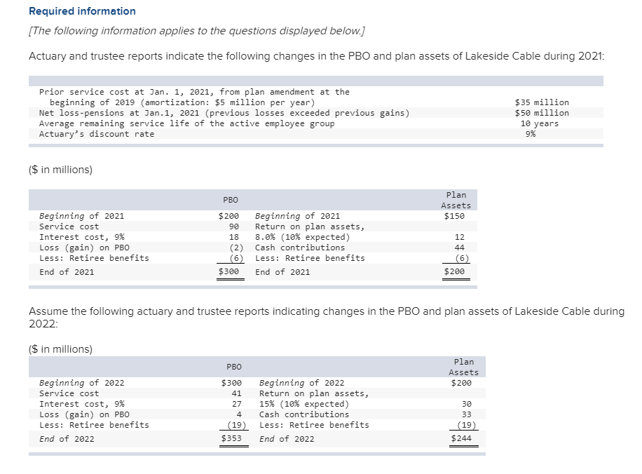Click 2021 beginning plan assets $150
The height and width of the screenshot is (474, 642).
tap(454, 216)
